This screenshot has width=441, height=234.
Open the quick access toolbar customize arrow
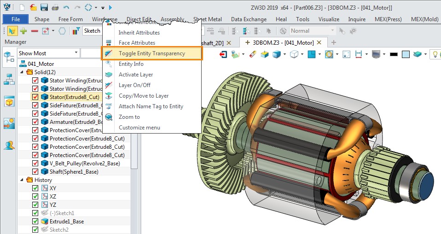tap(103, 8)
